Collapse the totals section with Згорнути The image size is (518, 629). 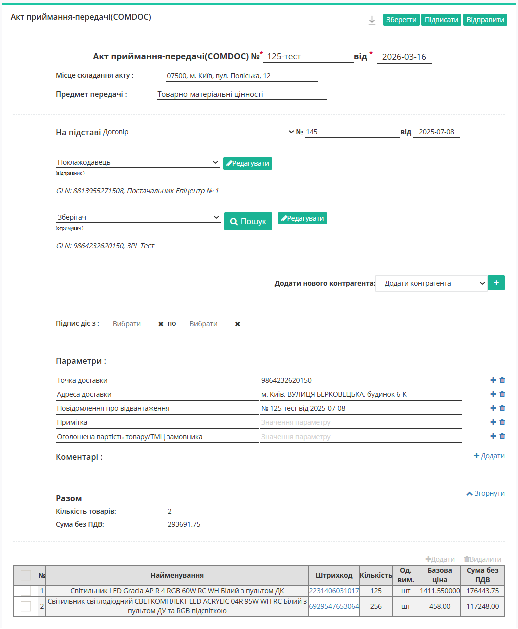pos(485,493)
